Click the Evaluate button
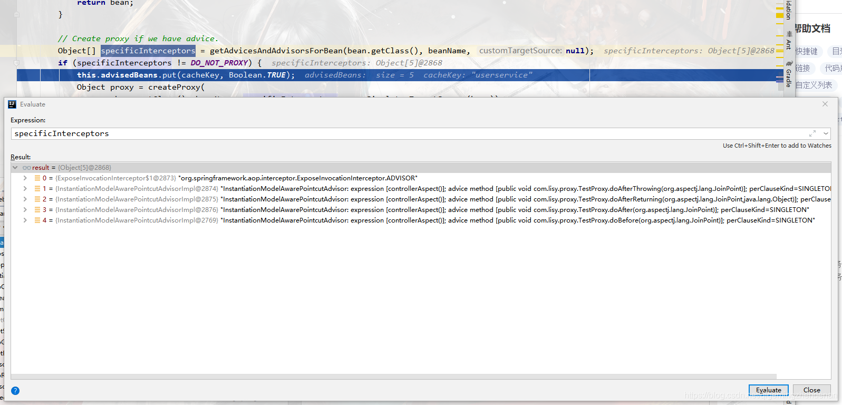The height and width of the screenshot is (405, 842). tap(768, 390)
